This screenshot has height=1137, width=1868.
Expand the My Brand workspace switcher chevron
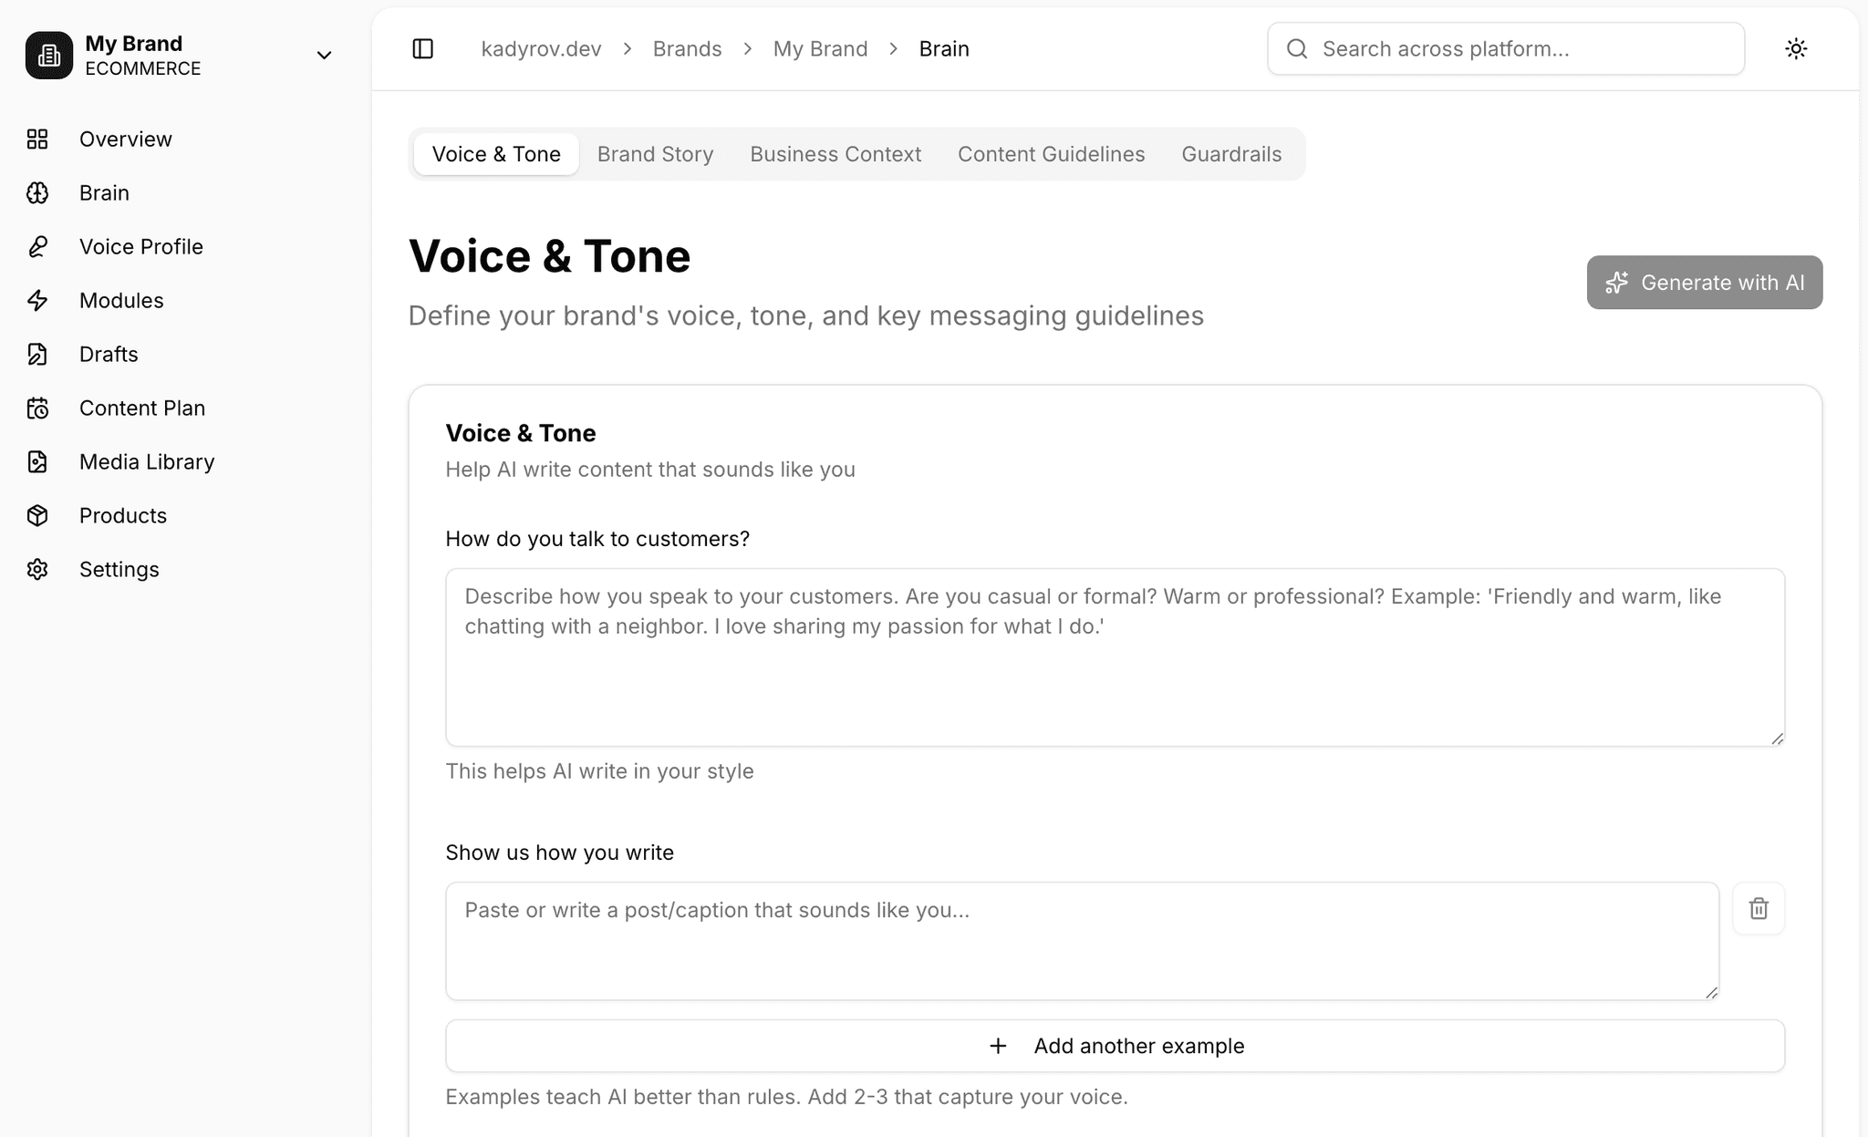click(x=324, y=56)
